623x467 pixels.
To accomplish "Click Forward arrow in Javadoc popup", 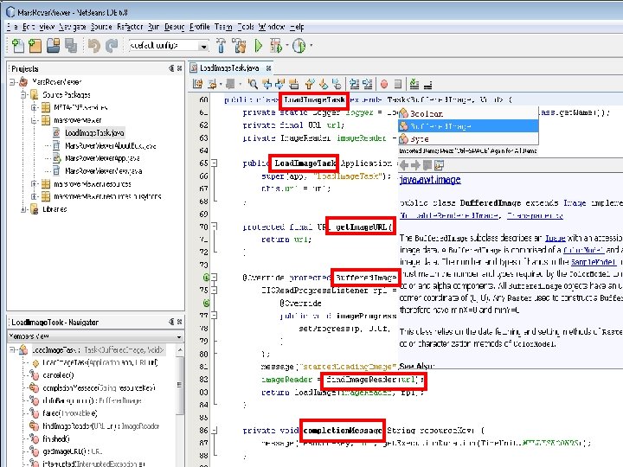I will click(415, 165).
